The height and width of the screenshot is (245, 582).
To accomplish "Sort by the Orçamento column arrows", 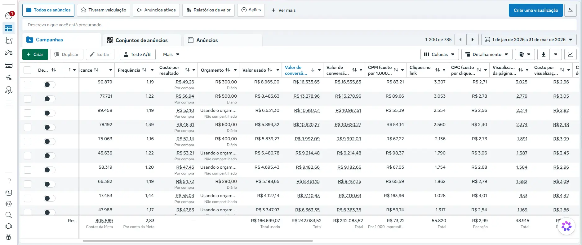I will (228, 70).
